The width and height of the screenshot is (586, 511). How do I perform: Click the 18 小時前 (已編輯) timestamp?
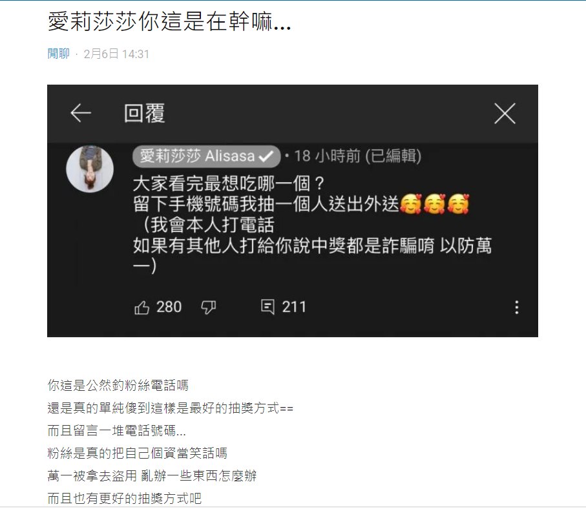click(x=358, y=156)
